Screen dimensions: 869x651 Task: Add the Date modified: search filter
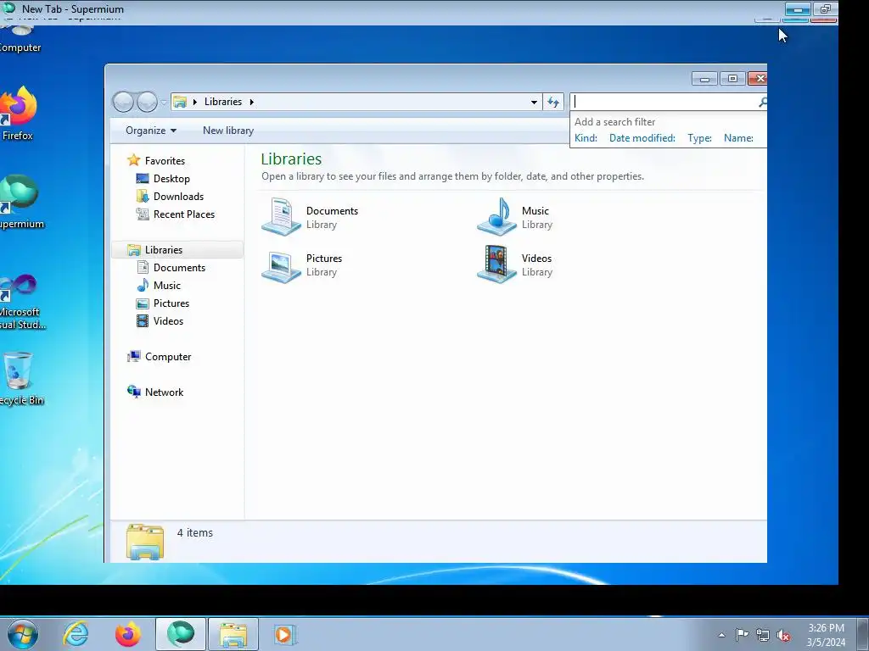point(642,138)
